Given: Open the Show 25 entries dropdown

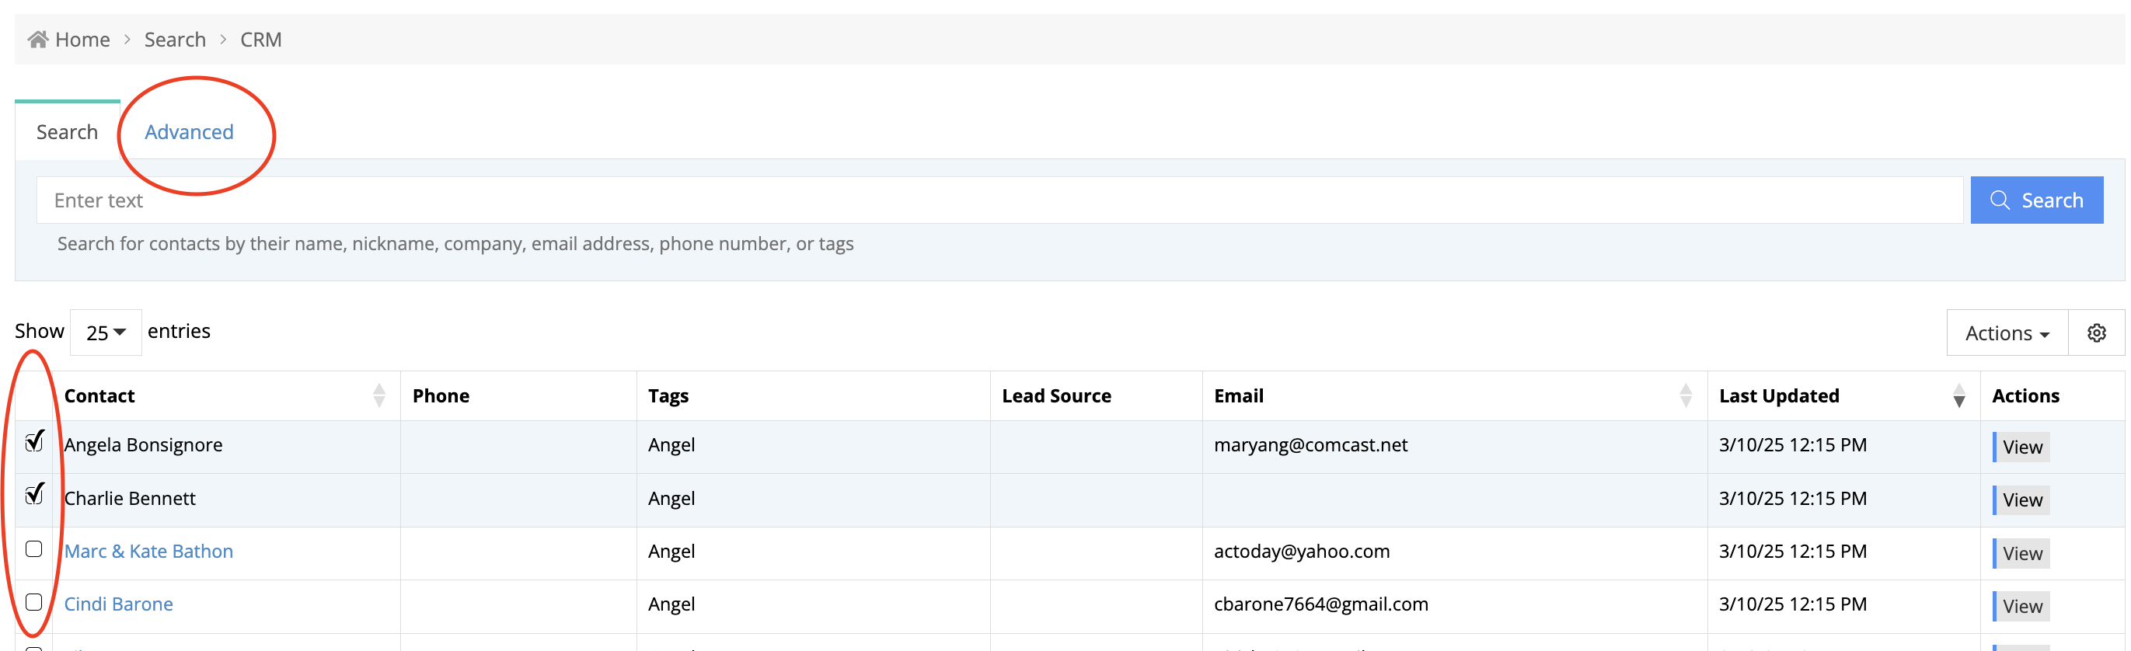Looking at the screenshot, I should [x=106, y=332].
